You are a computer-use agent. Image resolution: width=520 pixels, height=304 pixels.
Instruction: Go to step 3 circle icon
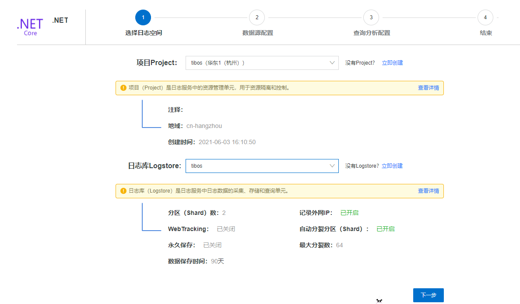click(371, 17)
